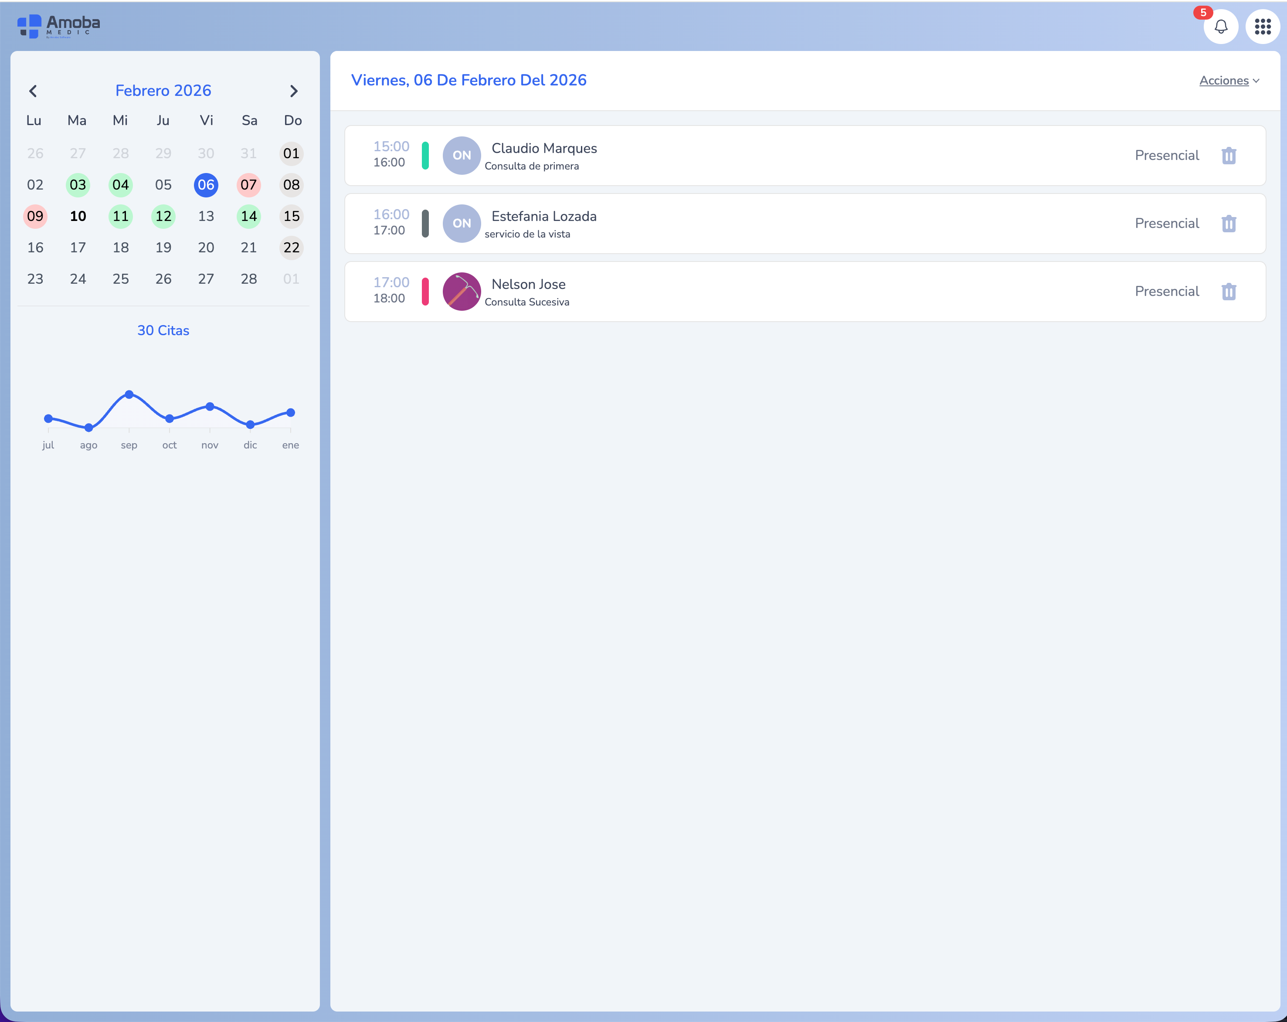
Task: Delete Estefania Lozada appointment
Action: pyautogui.click(x=1229, y=224)
